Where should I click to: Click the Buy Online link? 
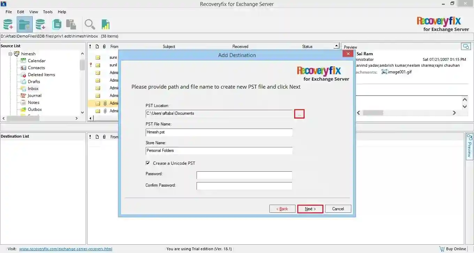tap(456, 249)
